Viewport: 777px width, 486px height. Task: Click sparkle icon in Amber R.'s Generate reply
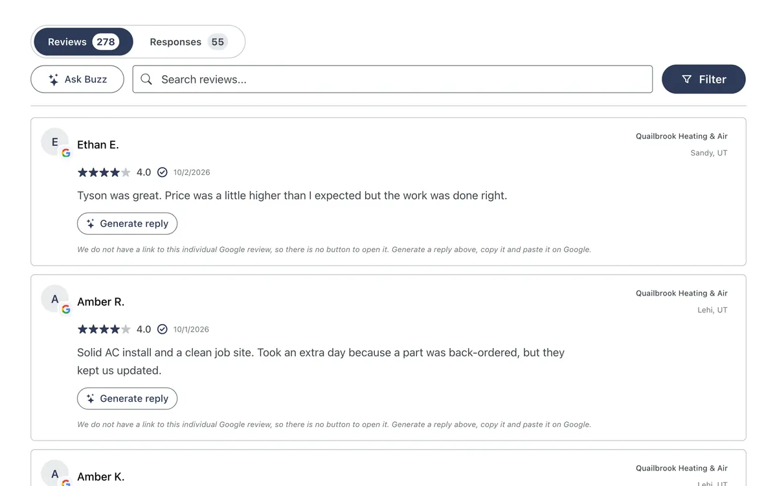91,399
